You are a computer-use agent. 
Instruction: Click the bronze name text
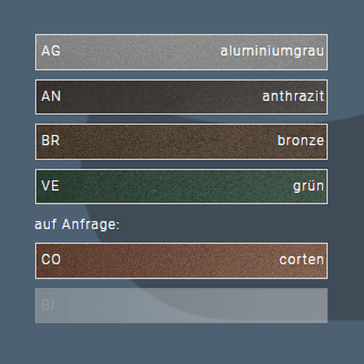pos(301,141)
